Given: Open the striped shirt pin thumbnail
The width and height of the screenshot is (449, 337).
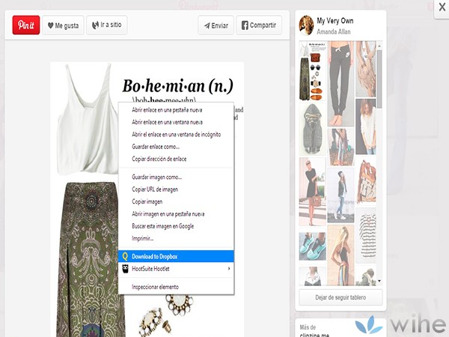Looking at the screenshot, I should pyautogui.click(x=366, y=235).
